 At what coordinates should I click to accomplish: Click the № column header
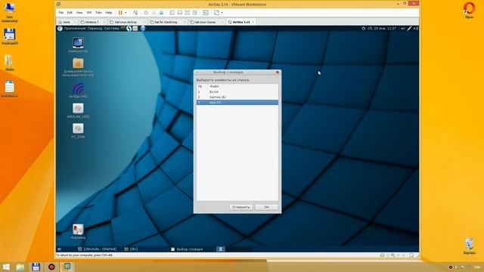[x=200, y=86]
